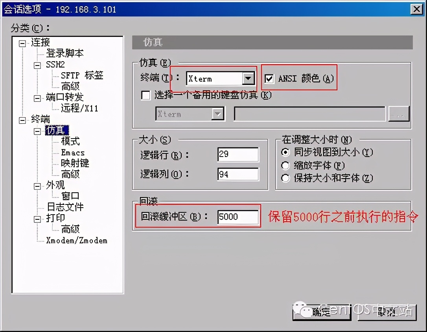The image size is (427, 332).
Task: Select 高级 under 打印
Action: pyautogui.click(x=70, y=229)
